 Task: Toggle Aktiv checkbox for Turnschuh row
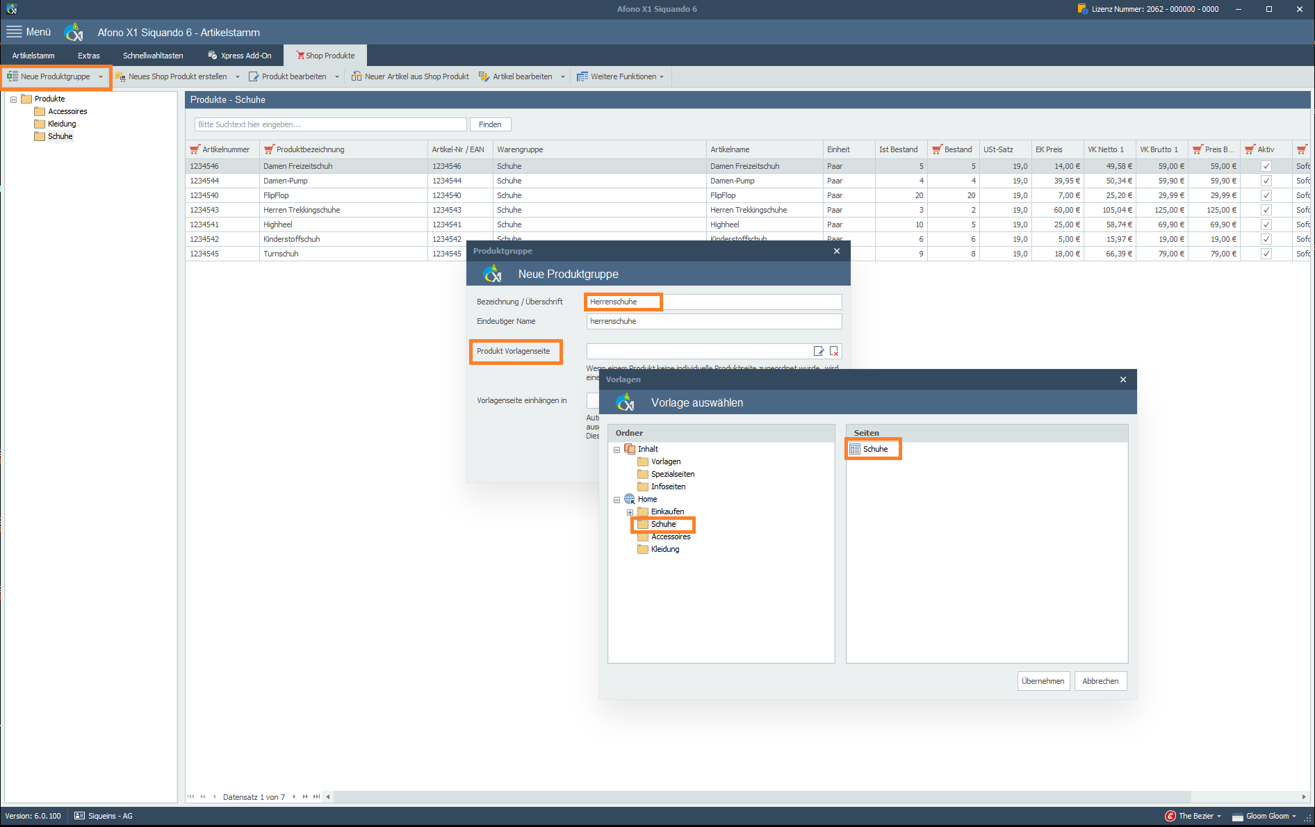point(1266,254)
